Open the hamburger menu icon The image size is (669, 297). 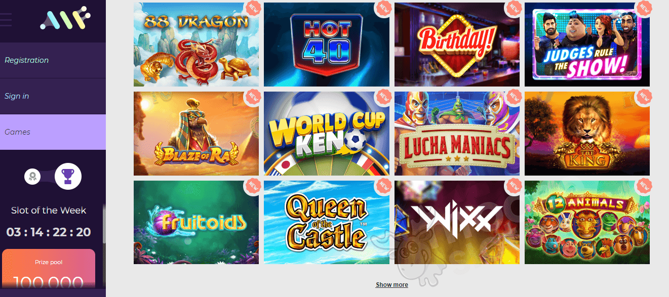(5, 19)
